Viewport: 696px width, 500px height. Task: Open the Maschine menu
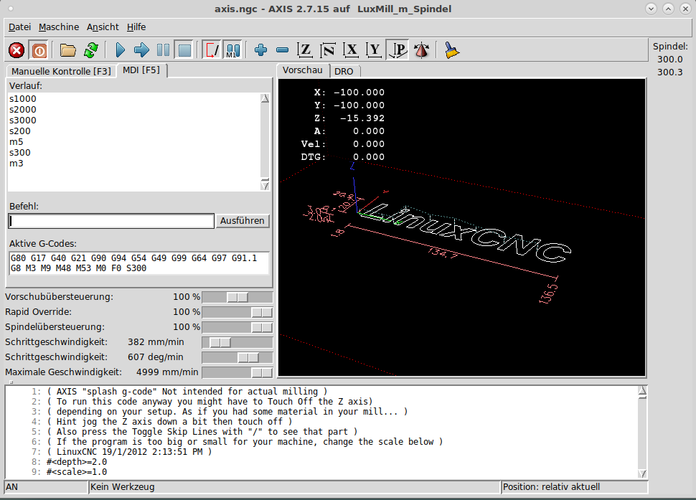[59, 27]
